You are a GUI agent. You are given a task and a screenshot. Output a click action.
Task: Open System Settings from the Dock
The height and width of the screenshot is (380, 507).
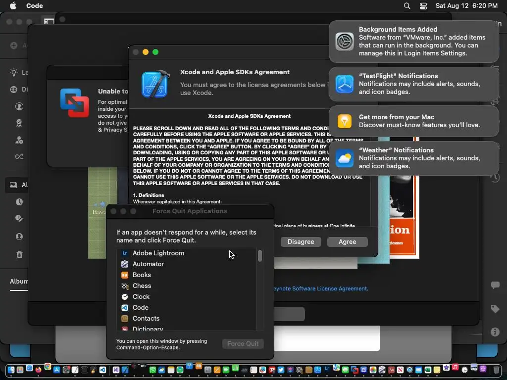pyautogui.click(x=66, y=370)
